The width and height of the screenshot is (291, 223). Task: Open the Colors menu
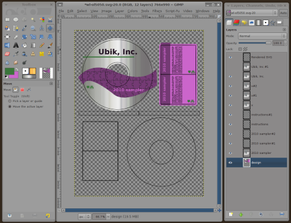click(132, 11)
